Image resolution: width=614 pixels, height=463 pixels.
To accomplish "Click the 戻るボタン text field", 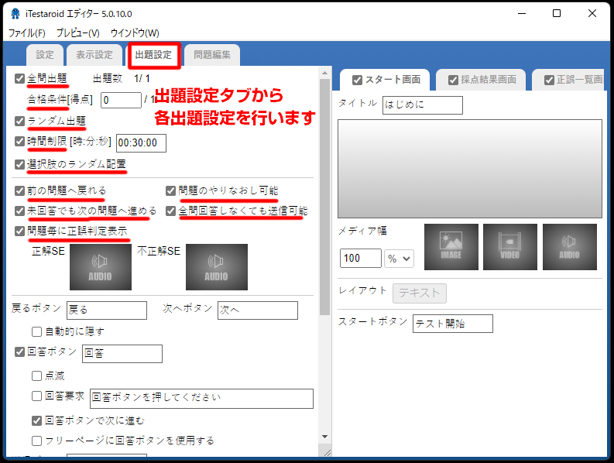I will pyautogui.click(x=107, y=310).
